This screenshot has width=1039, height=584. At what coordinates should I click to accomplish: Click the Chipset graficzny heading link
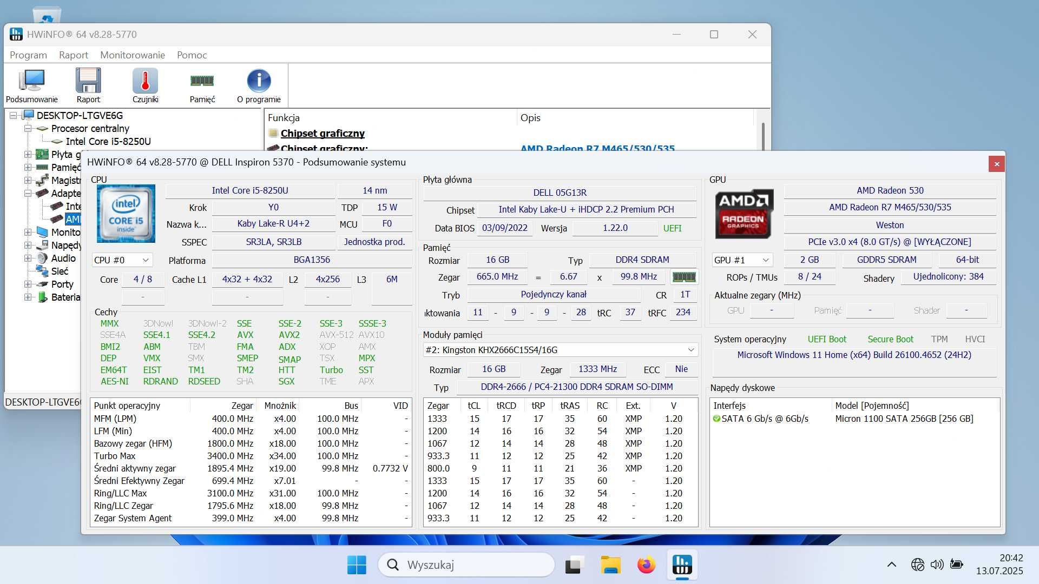click(323, 134)
